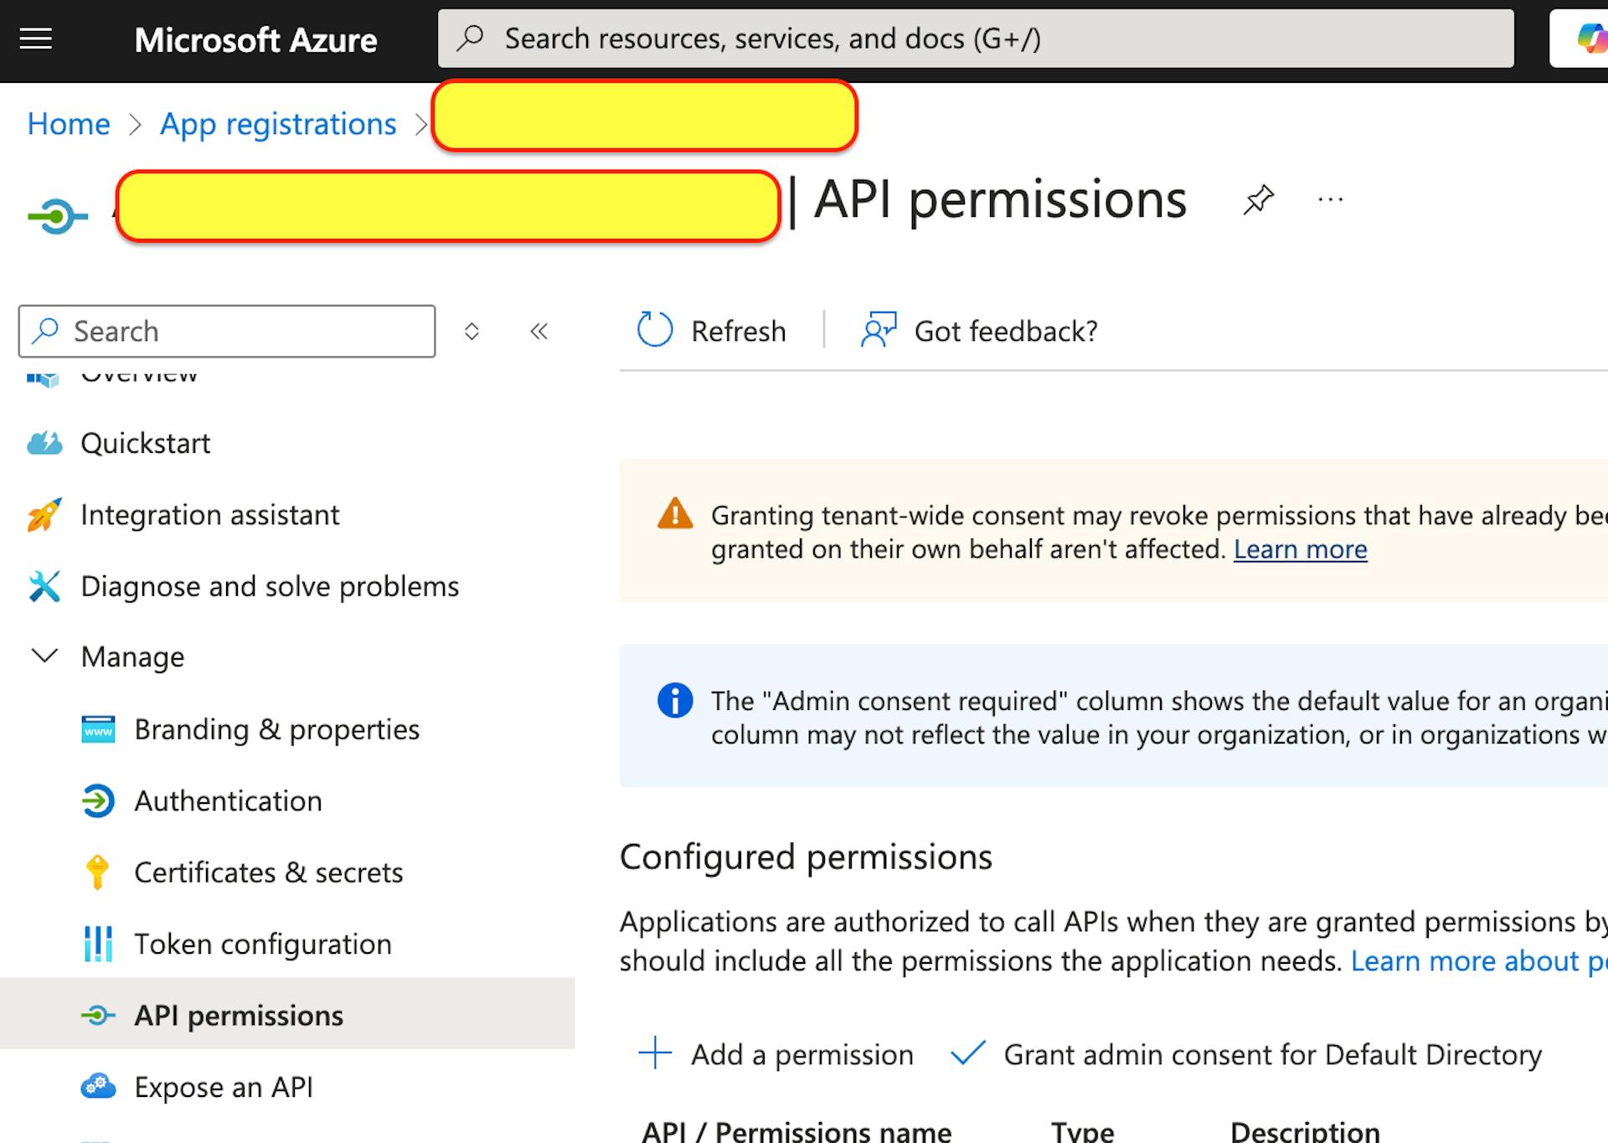Collapse the Manage section

[44, 656]
